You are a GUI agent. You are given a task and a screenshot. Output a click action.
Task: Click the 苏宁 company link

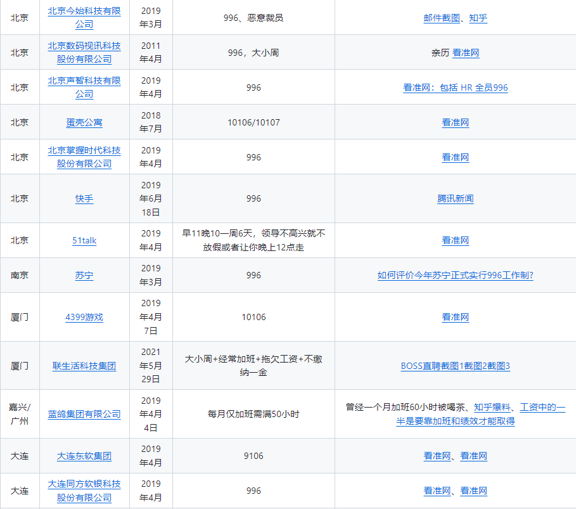tap(84, 275)
